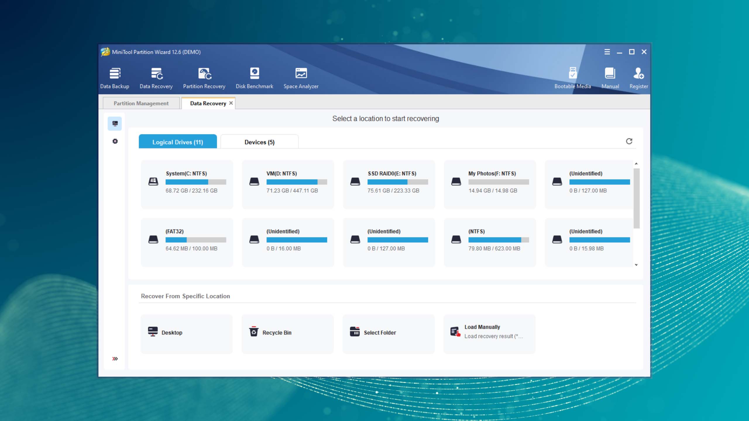
Task: Click the VM(D:) disk icon
Action: 254,182
